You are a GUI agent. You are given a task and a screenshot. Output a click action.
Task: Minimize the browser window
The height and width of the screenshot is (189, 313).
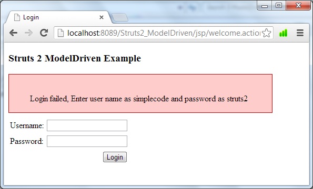(x=265, y=6)
